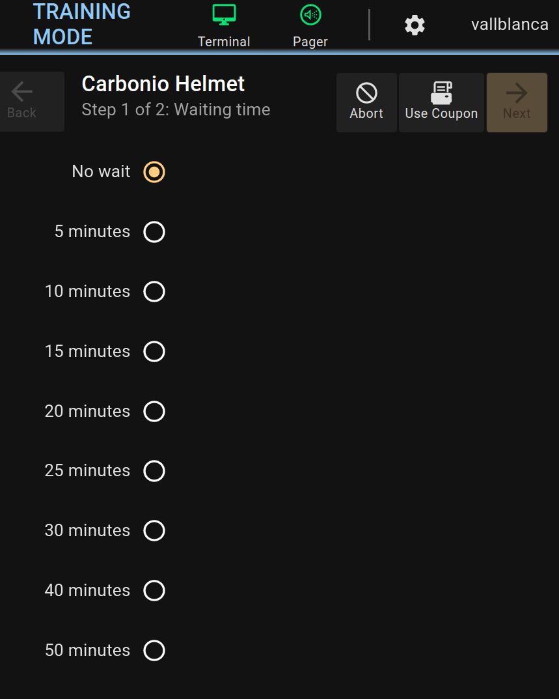Click the Carbonio Helmet title
This screenshot has width=559, height=699.
tap(163, 84)
